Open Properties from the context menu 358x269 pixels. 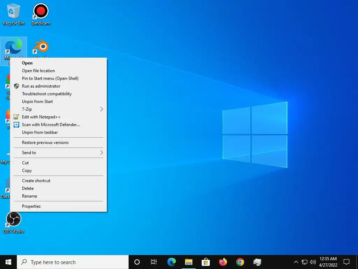(x=58, y=206)
